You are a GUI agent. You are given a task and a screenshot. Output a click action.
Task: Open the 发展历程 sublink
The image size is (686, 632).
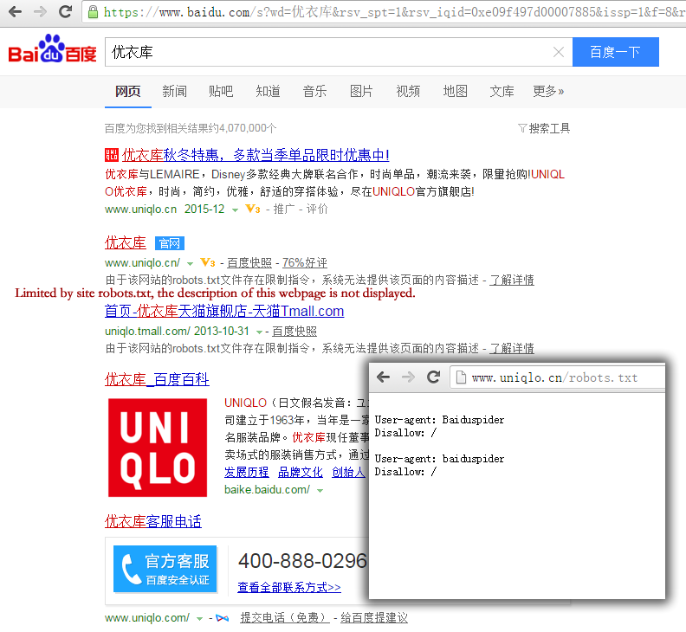pos(247,472)
